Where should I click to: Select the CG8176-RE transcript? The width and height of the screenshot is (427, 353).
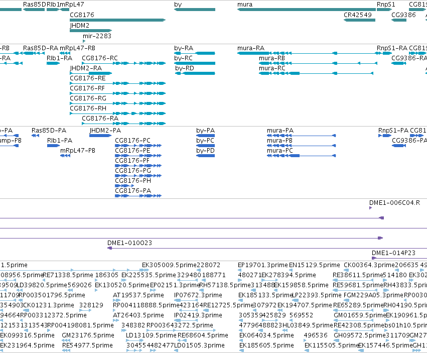click(x=117, y=83)
